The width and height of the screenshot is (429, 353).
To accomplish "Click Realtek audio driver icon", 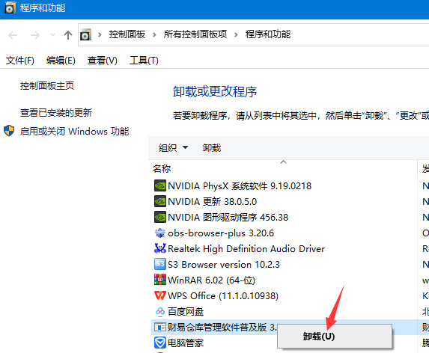I will tap(160, 248).
